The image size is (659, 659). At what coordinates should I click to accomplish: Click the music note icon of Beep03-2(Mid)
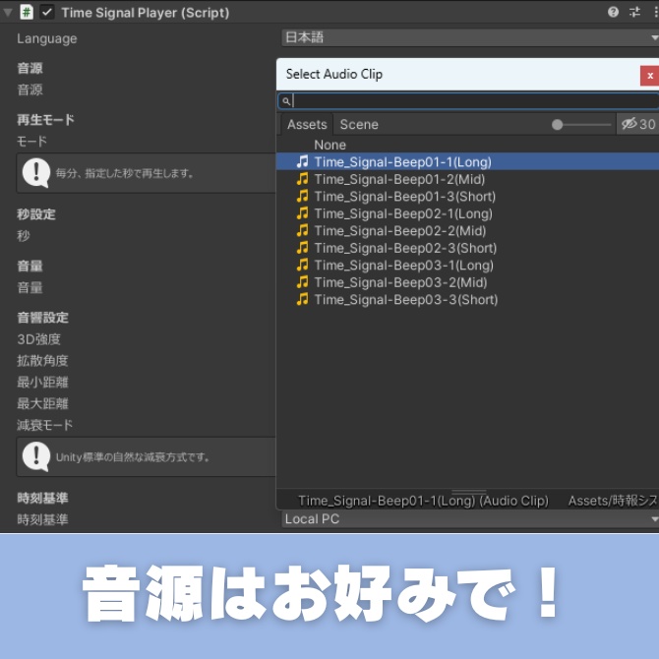click(302, 282)
